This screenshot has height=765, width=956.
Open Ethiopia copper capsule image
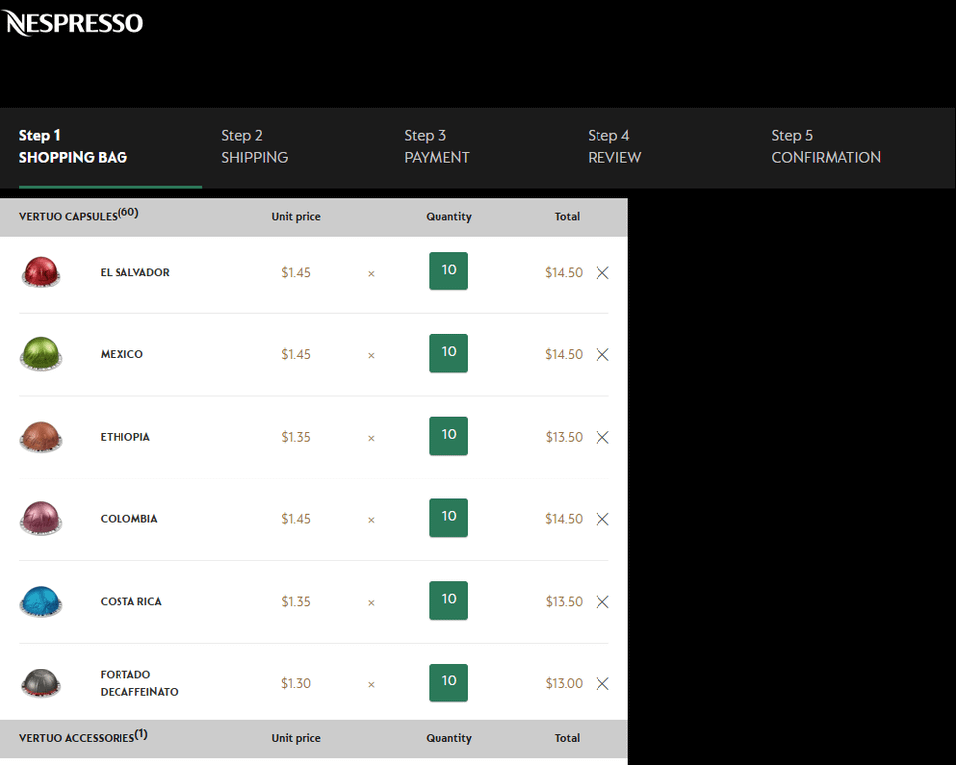[41, 436]
